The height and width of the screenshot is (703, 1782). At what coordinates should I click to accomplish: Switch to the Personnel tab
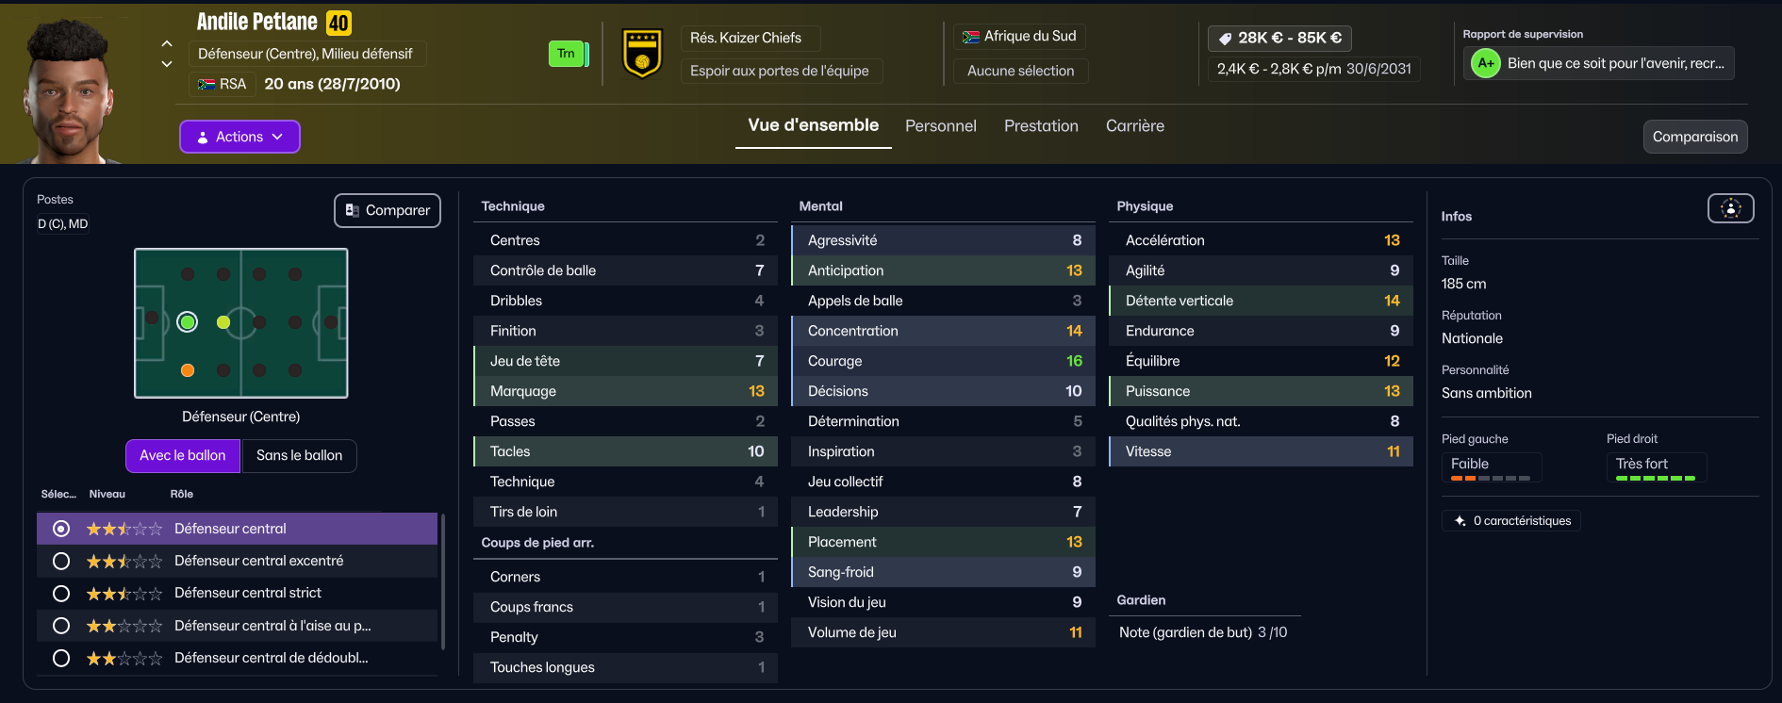point(940,125)
